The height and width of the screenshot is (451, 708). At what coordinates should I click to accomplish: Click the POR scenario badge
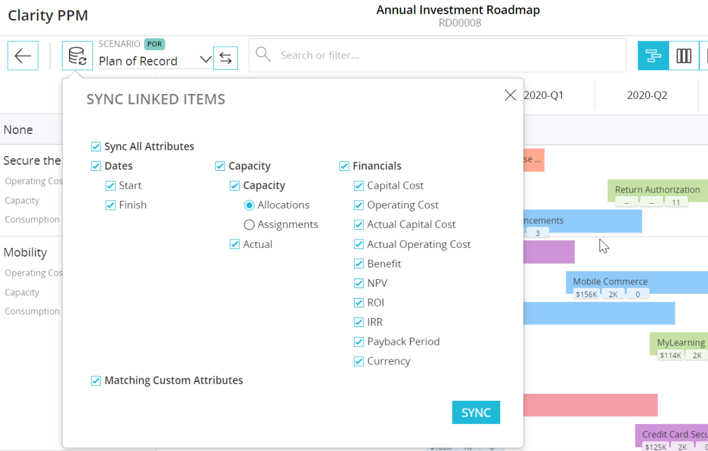154,44
